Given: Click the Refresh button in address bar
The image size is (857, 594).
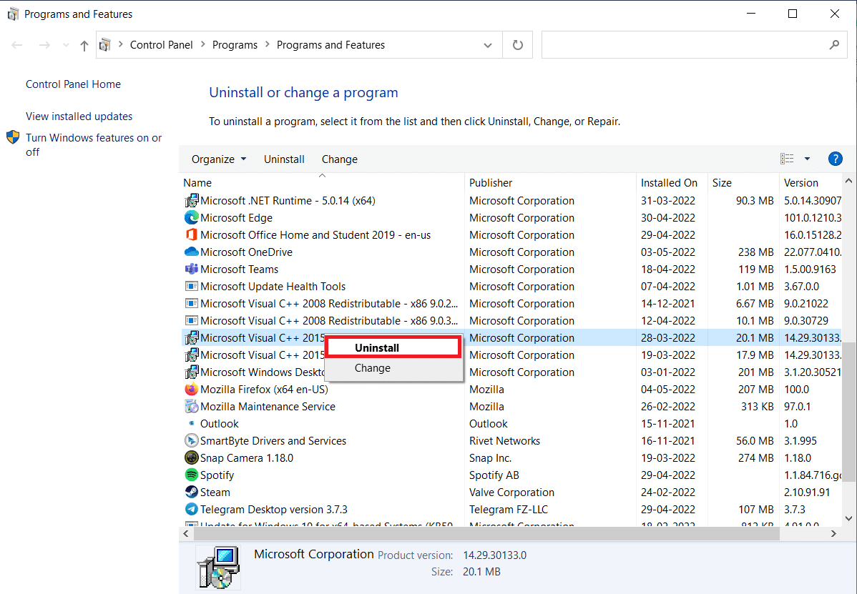Looking at the screenshot, I should pyautogui.click(x=518, y=45).
